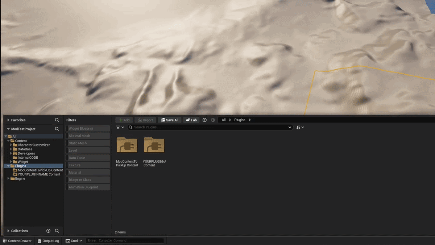Viewport: 435px width, 245px height.
Task: Toggle the Data Table filter
Action: (x=87, y=158)
